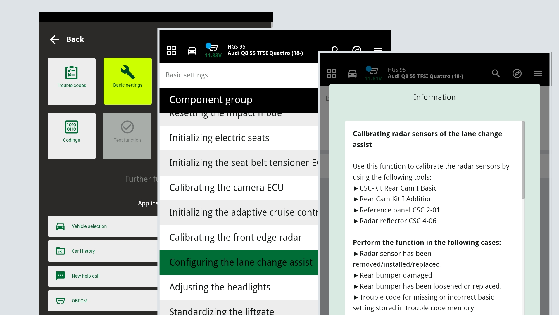Click the Back arrow icon
The image size is (559, 315).
(x=55, y=39)
